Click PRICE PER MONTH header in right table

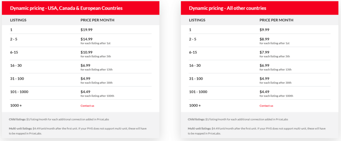(276, 20)
